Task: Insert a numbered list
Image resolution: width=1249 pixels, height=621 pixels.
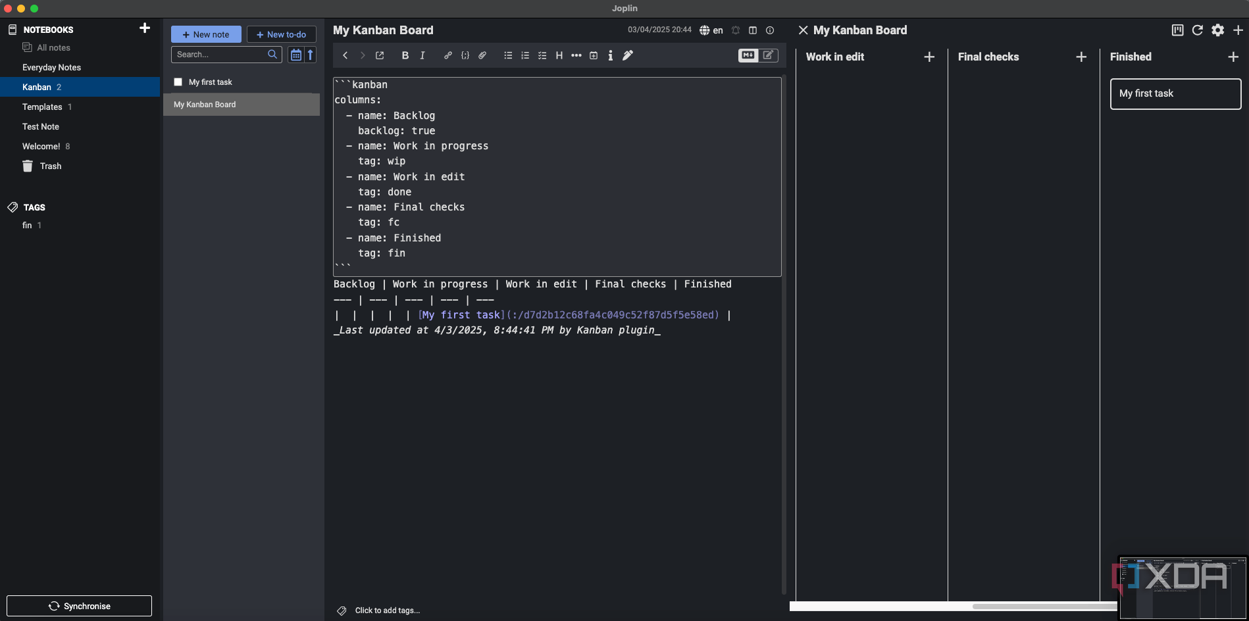Action: coord(525,55)
